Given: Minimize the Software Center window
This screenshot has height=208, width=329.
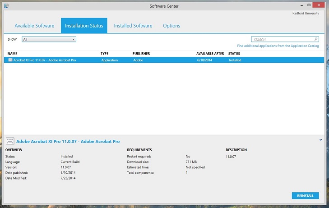Looking at the screenshot, I should (301, 5).
